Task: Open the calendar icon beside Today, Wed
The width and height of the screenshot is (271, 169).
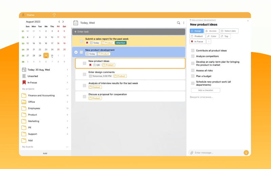Action: pyautogui.click(x=76, y=23)
